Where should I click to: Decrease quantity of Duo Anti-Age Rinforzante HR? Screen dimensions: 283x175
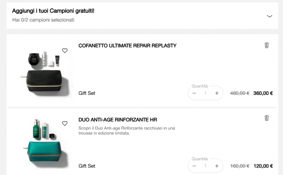pos(194,166)
